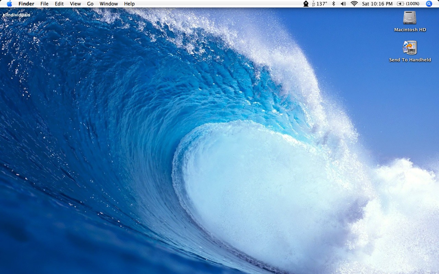The height and width of the screenshot is (274, 439).
Task: Expand the Individuals disclosure triangle
Action: 4,15
